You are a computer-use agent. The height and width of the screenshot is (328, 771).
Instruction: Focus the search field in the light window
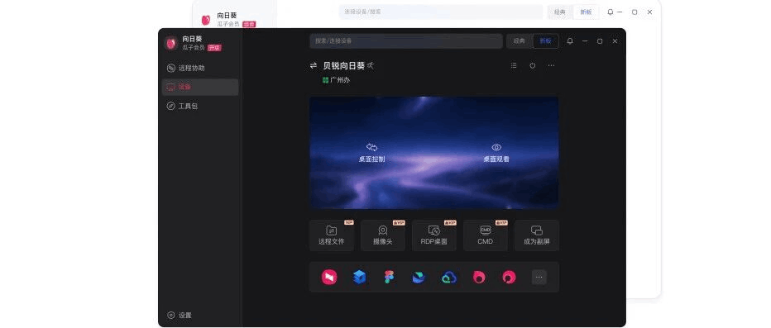441,12
